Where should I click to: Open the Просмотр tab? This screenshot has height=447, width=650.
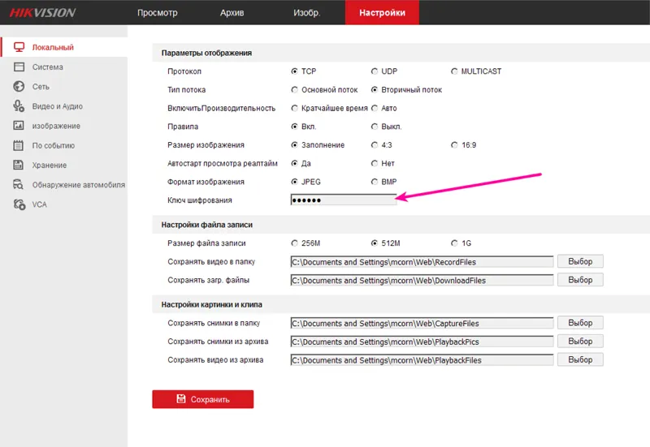(158, 13)
